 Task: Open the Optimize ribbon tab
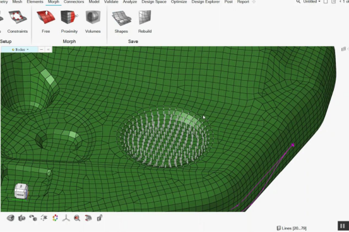coord(179,2)
